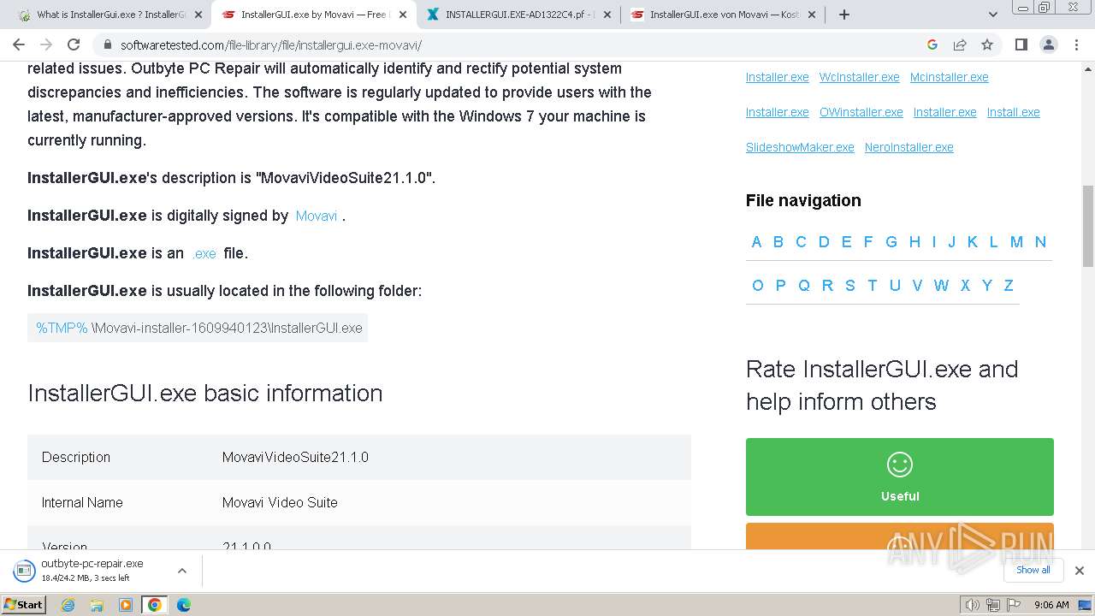Open the OWinstaller.exe link
This screenshot has height=616, width=1095.
(x=861, y=112)
